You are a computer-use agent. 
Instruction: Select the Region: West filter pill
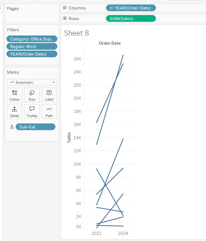tap(32, 47)
